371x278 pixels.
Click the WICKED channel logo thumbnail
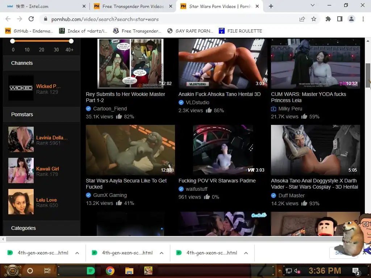(x=21, y=88)
